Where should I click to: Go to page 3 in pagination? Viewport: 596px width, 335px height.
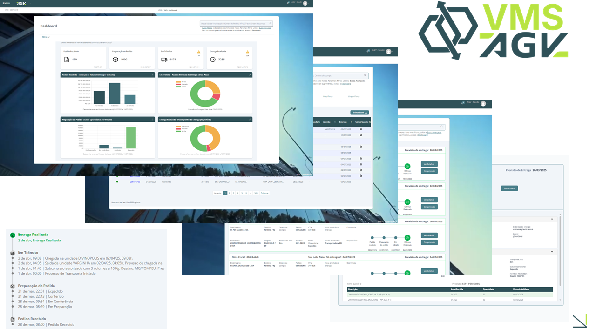[234, 193]
